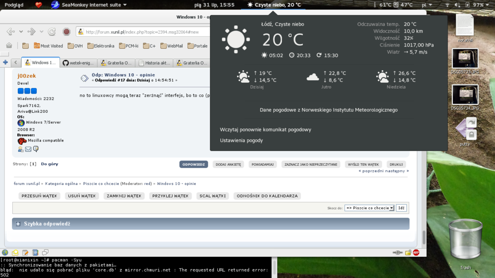This screenshot has width=495, height=278.
Task: Click the post message icon beside title
Action: (84, 78)
